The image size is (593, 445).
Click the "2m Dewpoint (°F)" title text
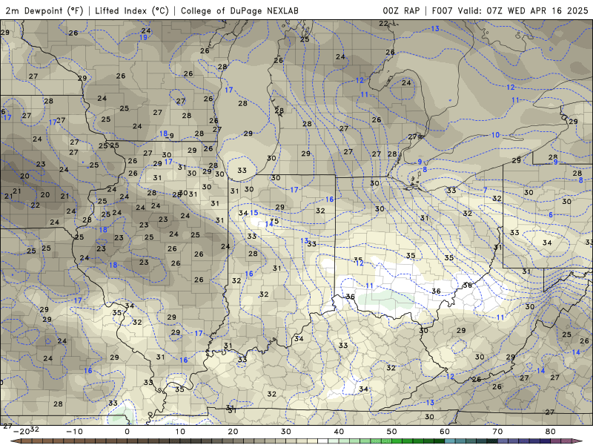coord(44,10)
